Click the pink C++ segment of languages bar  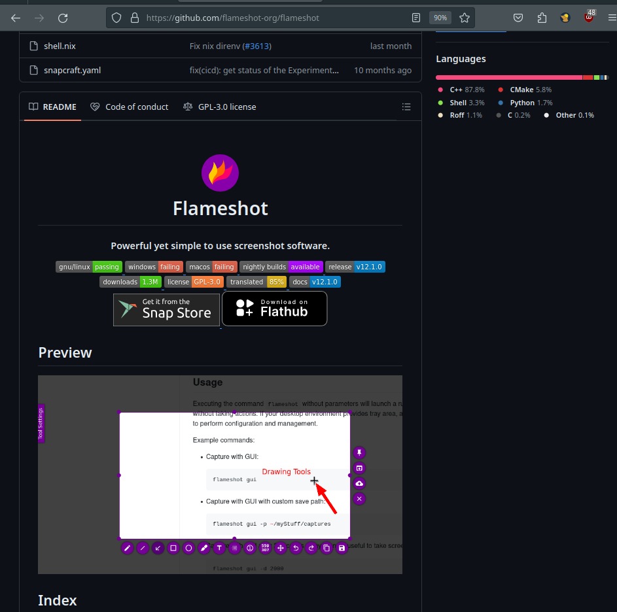(x=509, y=78)
